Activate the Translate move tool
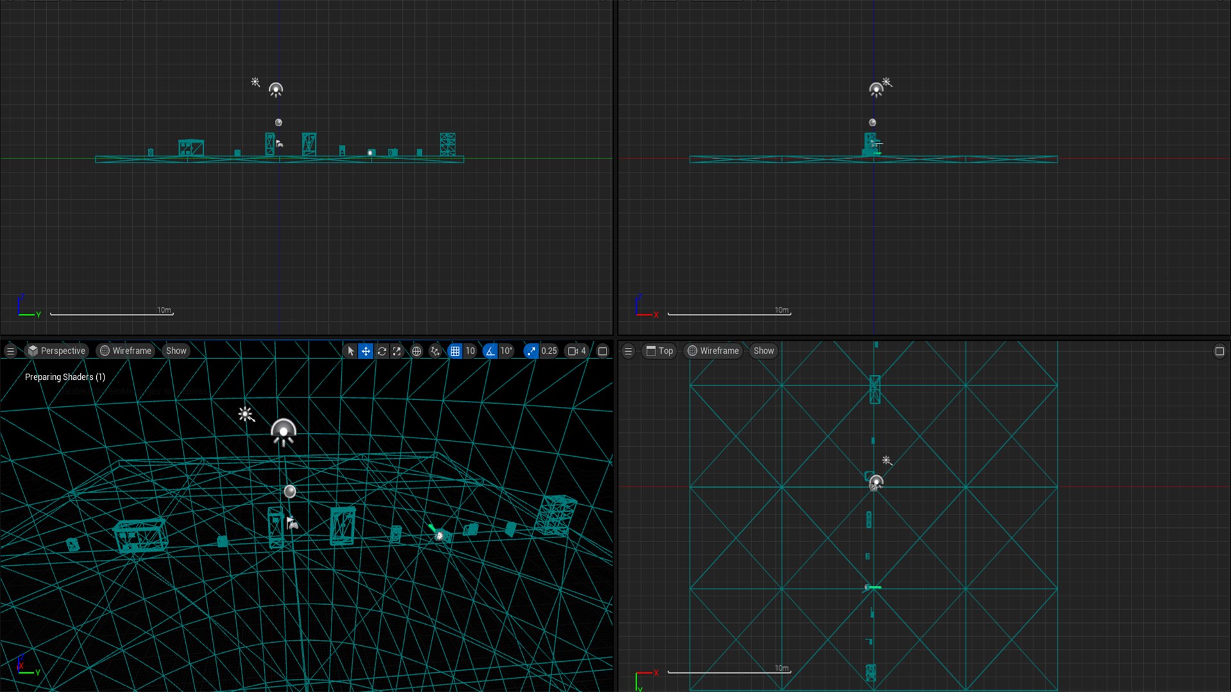 click(365, 351)
